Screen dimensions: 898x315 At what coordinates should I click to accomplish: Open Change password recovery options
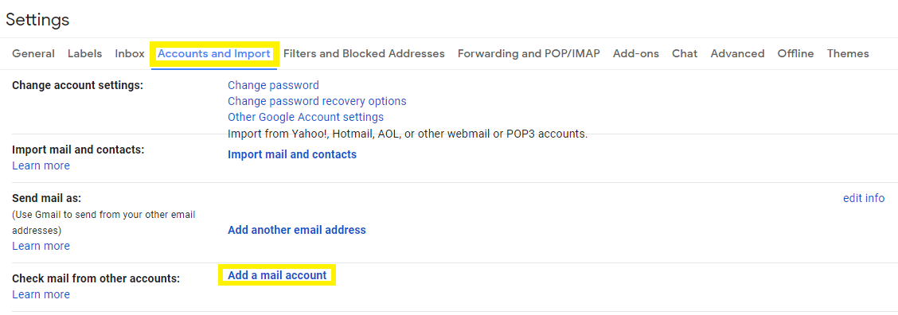(x=317, y=101)
